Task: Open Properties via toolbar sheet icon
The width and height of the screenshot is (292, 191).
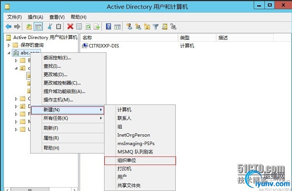Action: [x=79, y=27]
